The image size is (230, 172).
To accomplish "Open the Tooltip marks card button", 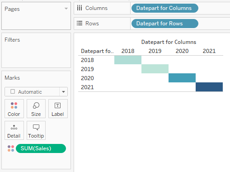I will tap(36, 130).
